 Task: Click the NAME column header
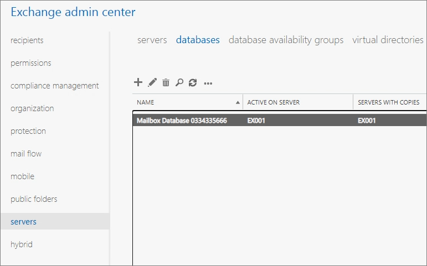point(188,102)
